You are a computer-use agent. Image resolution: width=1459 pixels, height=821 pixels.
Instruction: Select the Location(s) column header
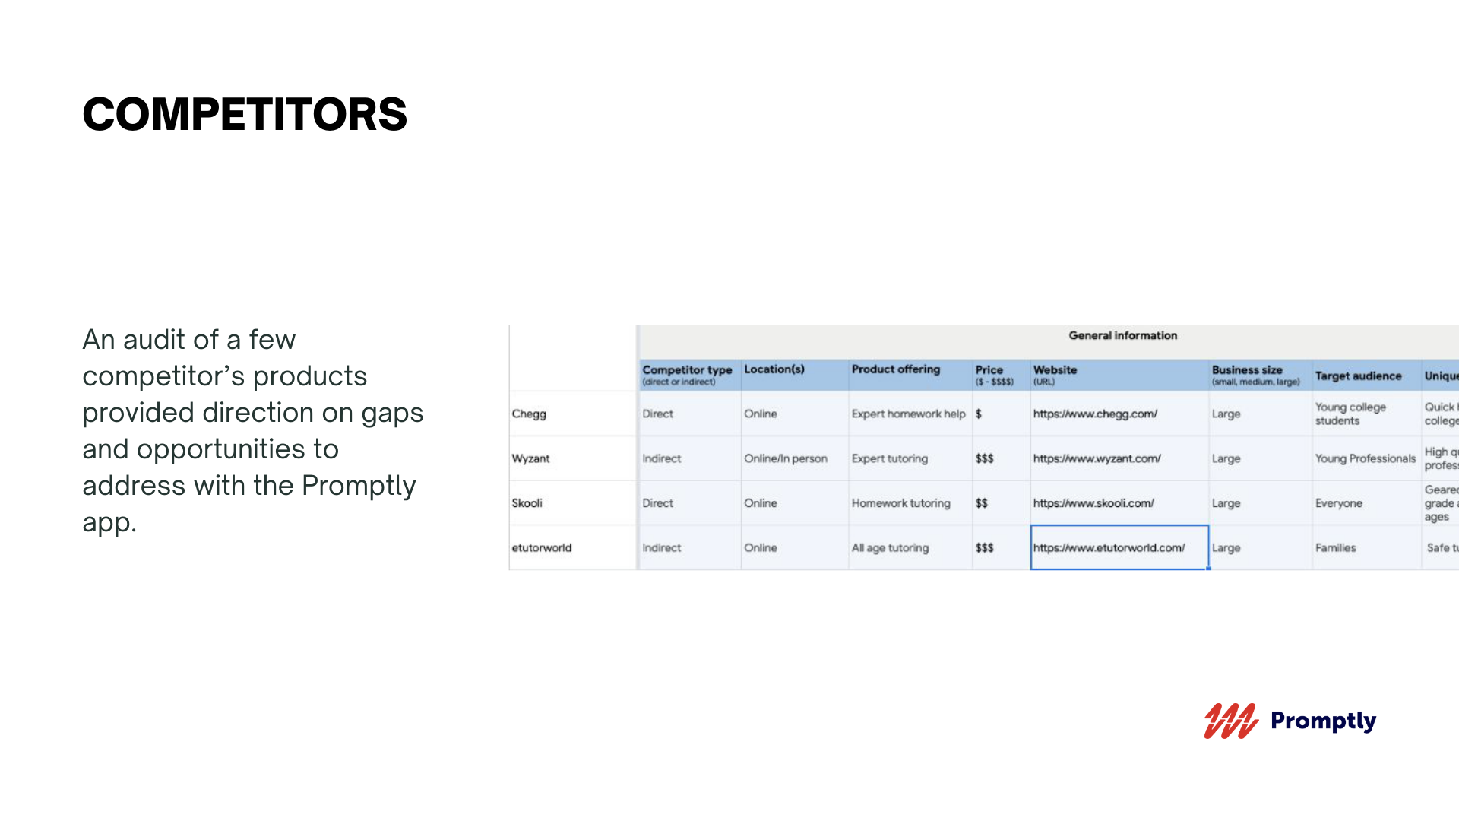coord(774,369)
